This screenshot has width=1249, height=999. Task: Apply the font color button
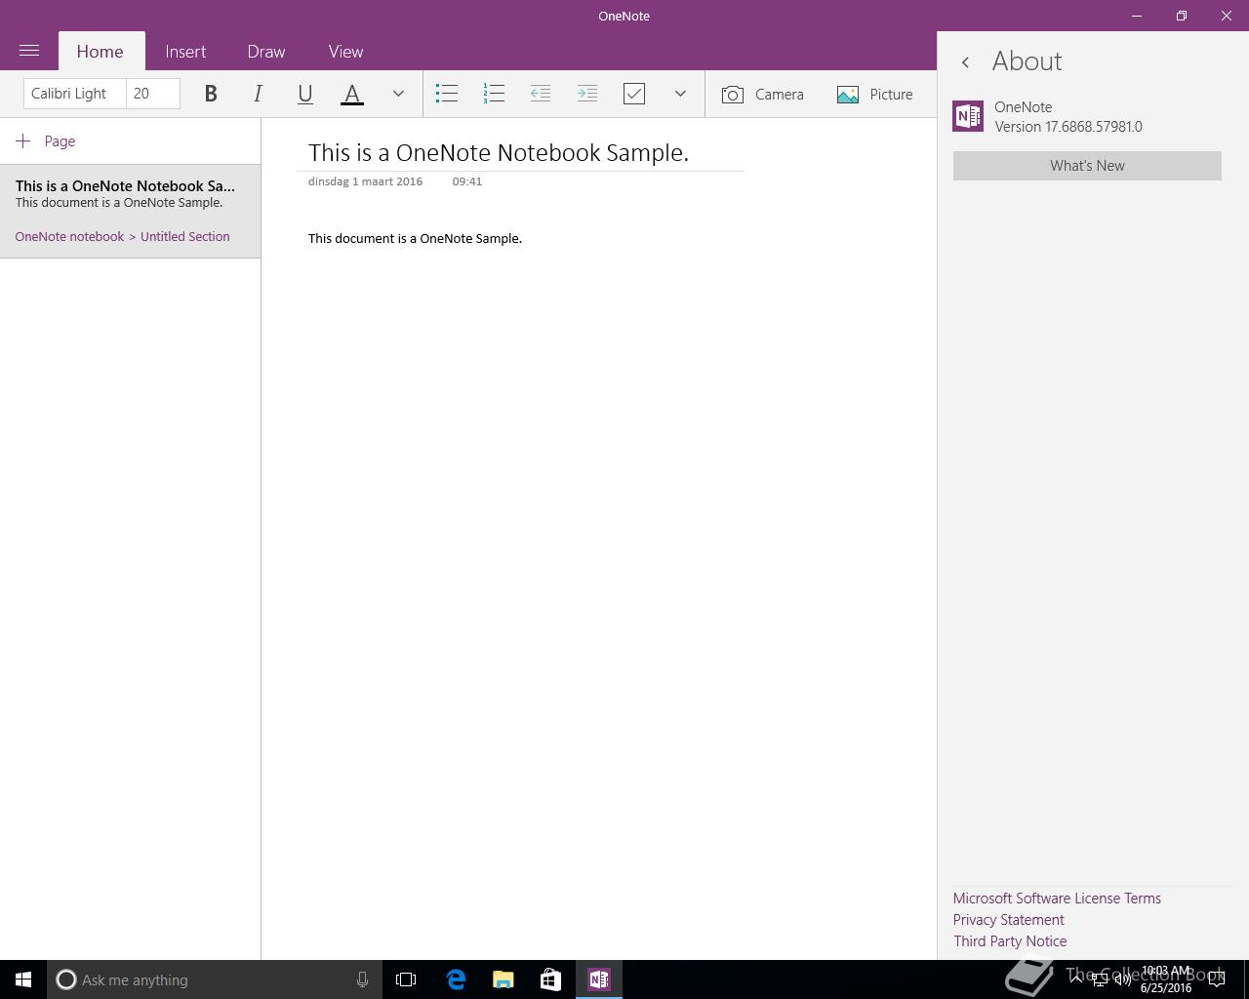(x=352, y=94)
